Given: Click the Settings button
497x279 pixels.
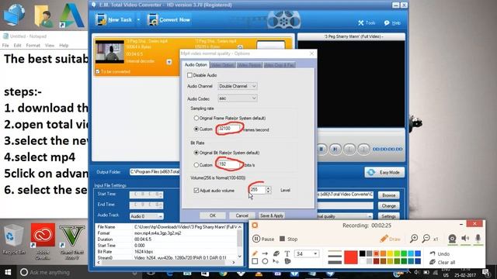Looking at the screenshot, I should point(388,216).
